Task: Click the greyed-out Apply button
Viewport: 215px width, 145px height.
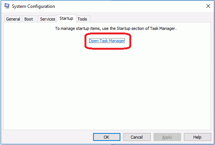Action: [x=167, y=137]
